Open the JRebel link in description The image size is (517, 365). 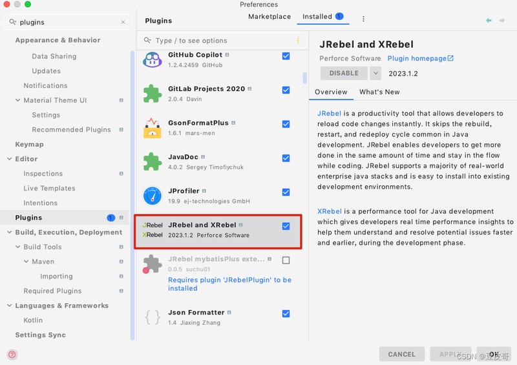pyautogui.click(x=329, y=114)
